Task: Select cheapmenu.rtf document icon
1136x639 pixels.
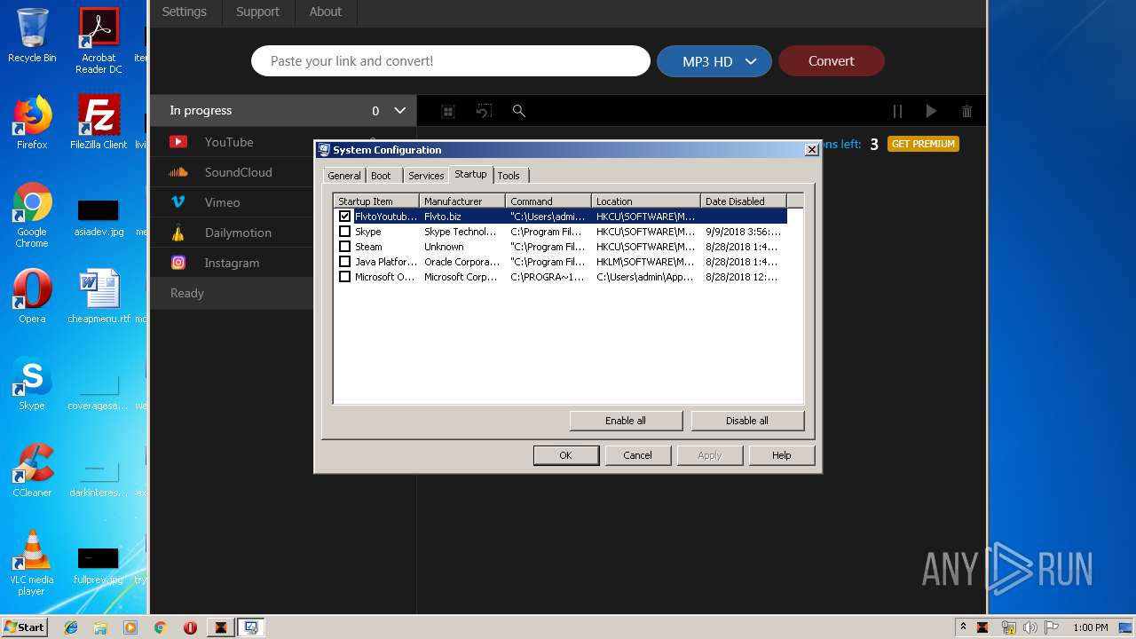Action: click(99, 296)
